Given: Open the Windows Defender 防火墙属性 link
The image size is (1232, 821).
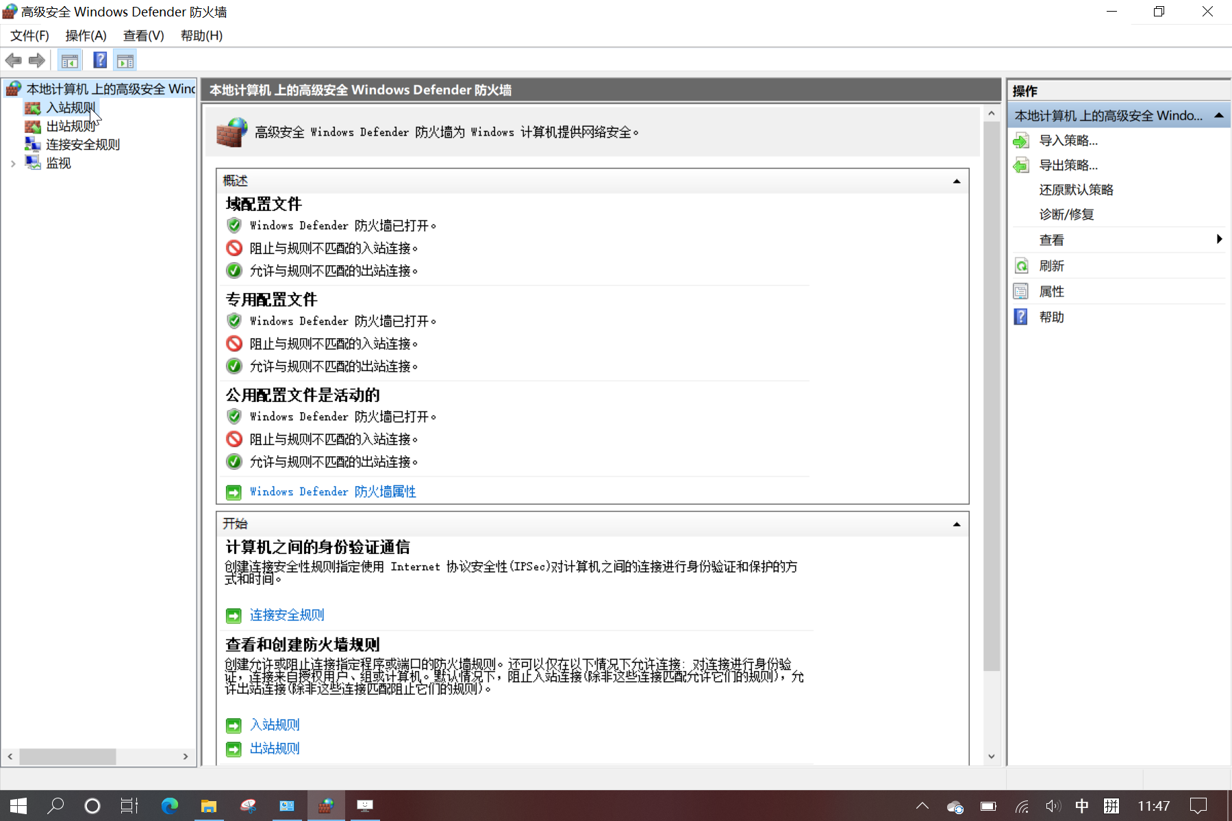Looking at the screenshot, I should point(333,492).
